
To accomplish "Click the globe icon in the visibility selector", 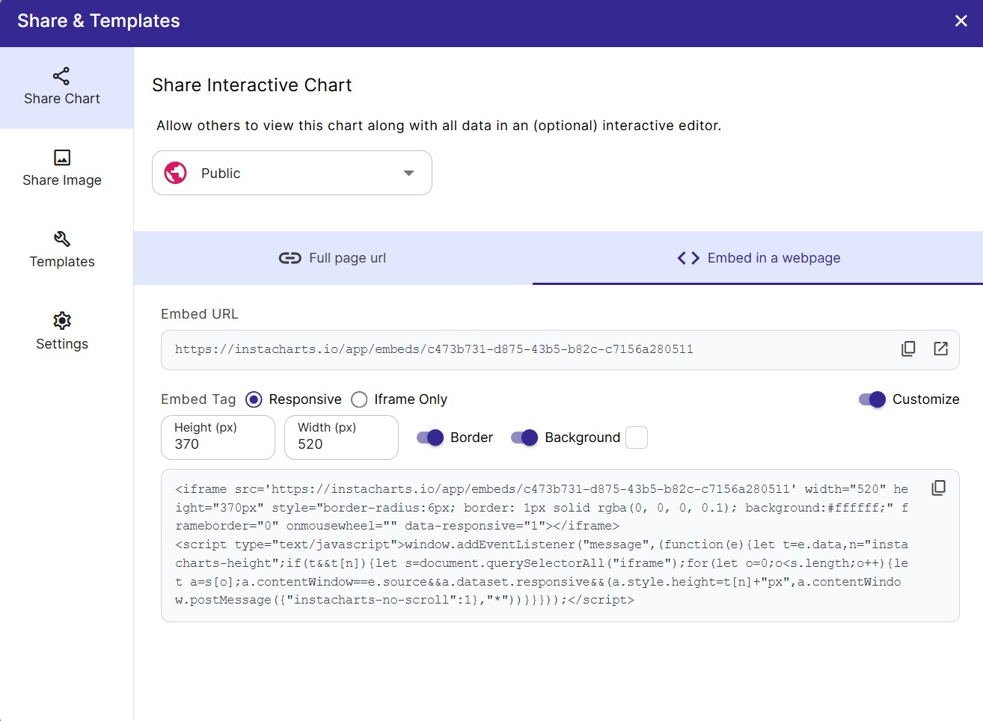I will 175,173.
